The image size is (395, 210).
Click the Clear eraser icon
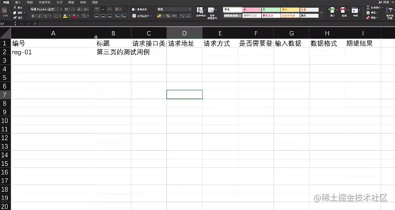tap(368, 18)
